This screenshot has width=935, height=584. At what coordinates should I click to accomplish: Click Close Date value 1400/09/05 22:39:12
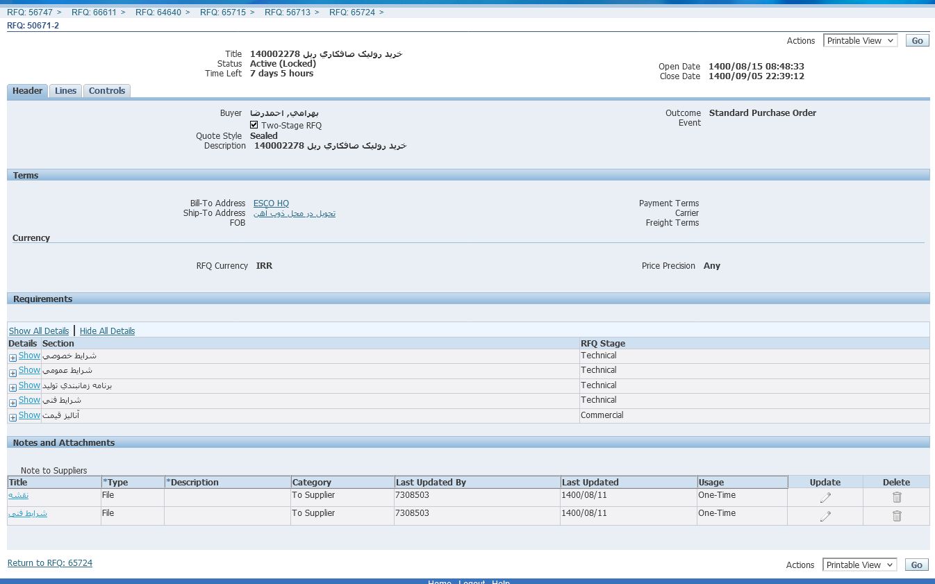(756, 76)
